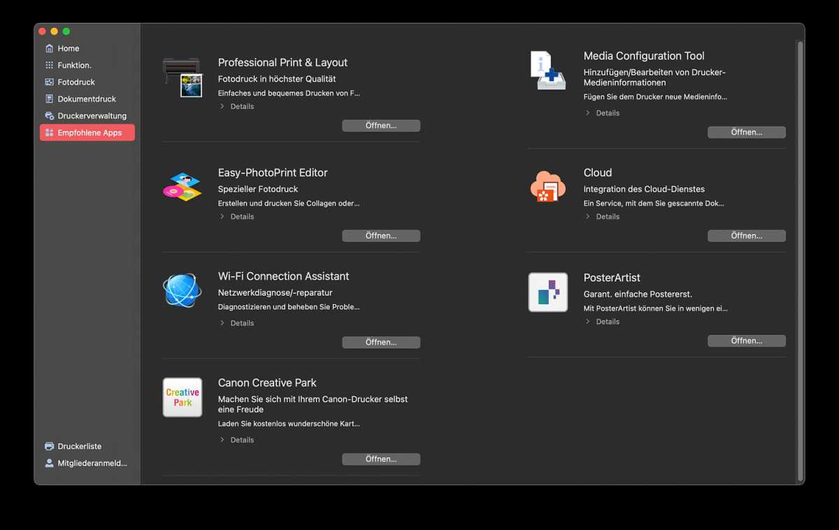
Task: Open Mitgliederanmeldung in the sidebar
Action: (x=92, y=463)
